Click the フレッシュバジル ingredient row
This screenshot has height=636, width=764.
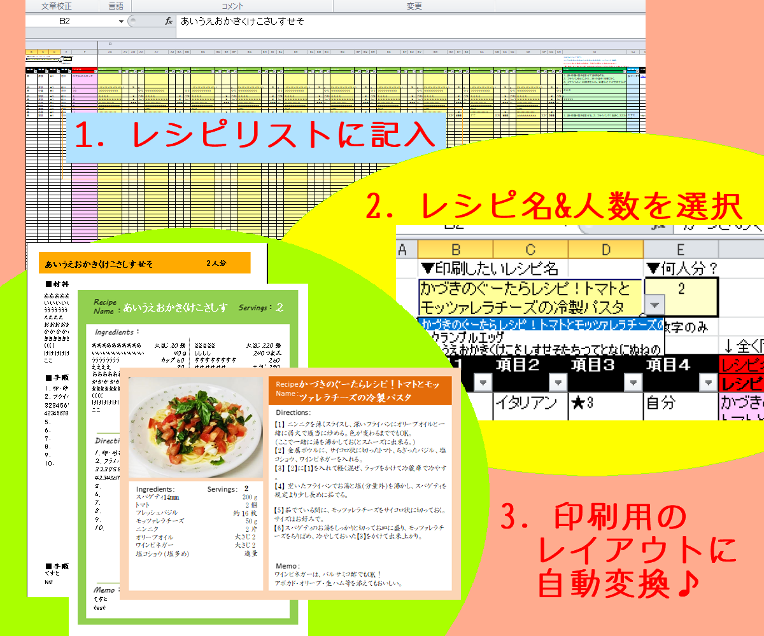(196, 513)
